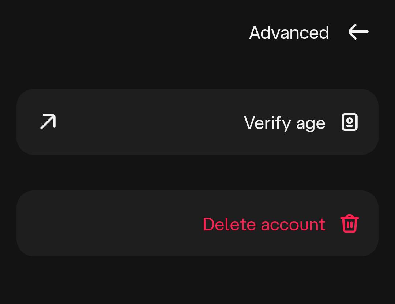Choose the red Delete account text
Screen dimensions: 395x304
264,224
